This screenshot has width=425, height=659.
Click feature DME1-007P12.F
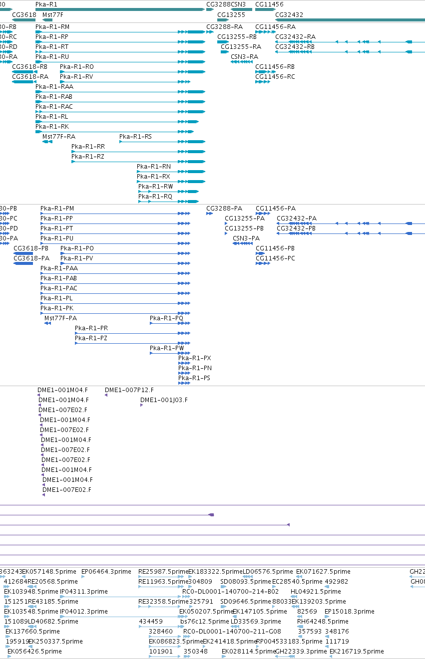click(x=129, y=390)
